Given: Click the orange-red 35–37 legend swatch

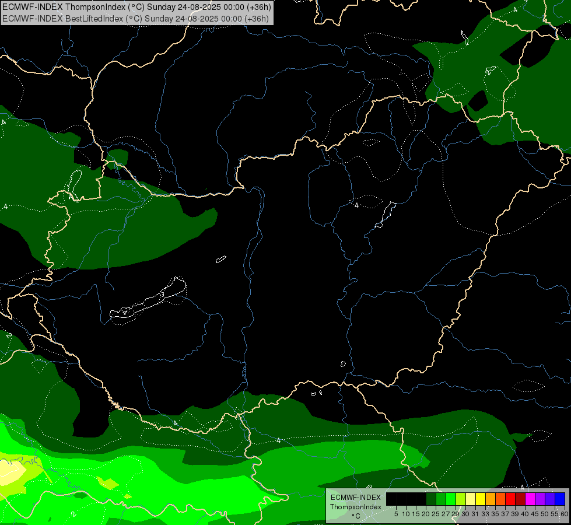Looking at the screenshot, I should 500,499.
